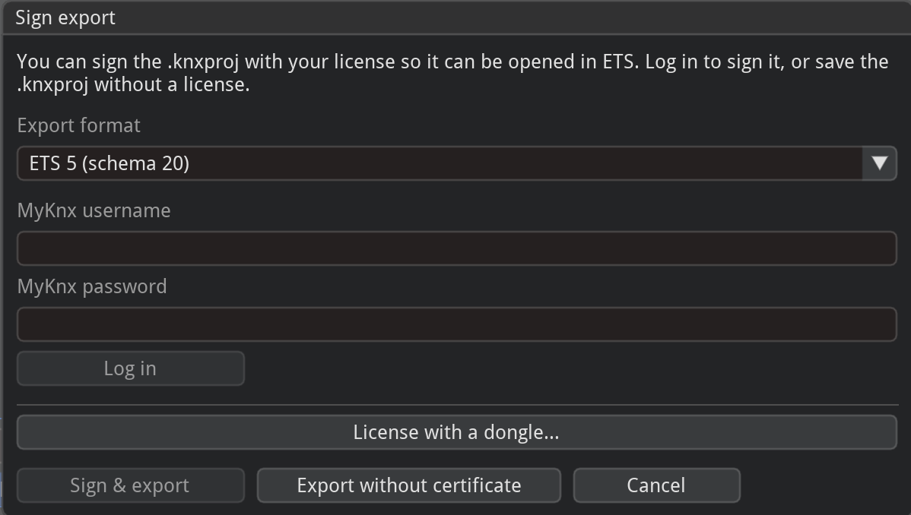Click the Sign & export button
The height and width of the screenshot is (515, 911).
tap(131, 485)
